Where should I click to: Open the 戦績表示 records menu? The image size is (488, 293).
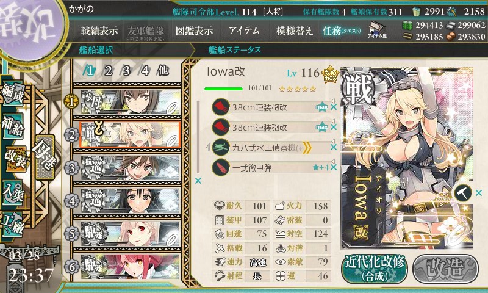click(99, 31)
